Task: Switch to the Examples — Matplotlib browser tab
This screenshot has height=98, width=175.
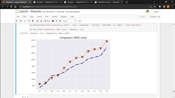Action: [47, 2]
